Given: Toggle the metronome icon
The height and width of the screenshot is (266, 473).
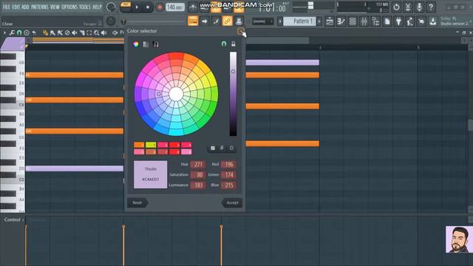Looking at the screenshot, I should [x=193, y=7].
